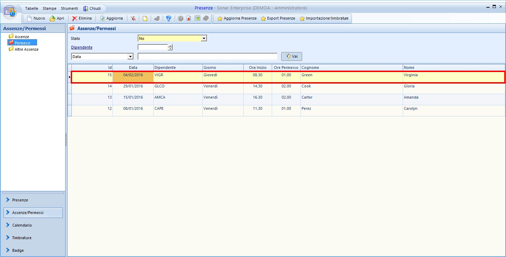The width and height of the screenshot is (506, 257).
Task: Open the Strumenti menu
Action: pyautogui.click(x=69, y=8)
